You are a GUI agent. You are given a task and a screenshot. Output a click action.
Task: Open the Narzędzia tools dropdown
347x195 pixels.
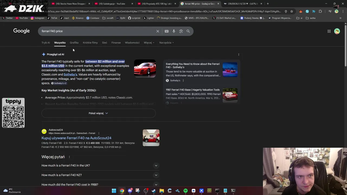(166, 43)
